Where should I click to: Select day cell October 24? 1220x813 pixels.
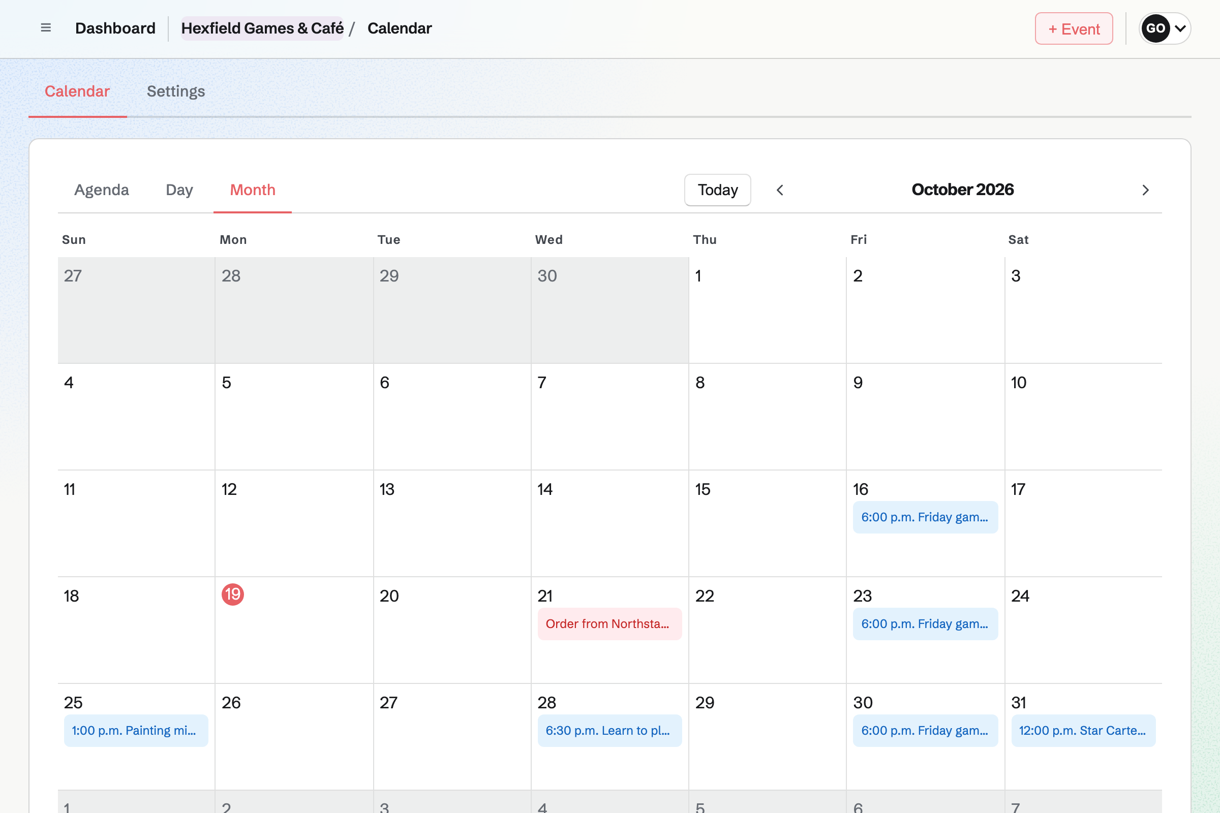tap(1084, 631)
